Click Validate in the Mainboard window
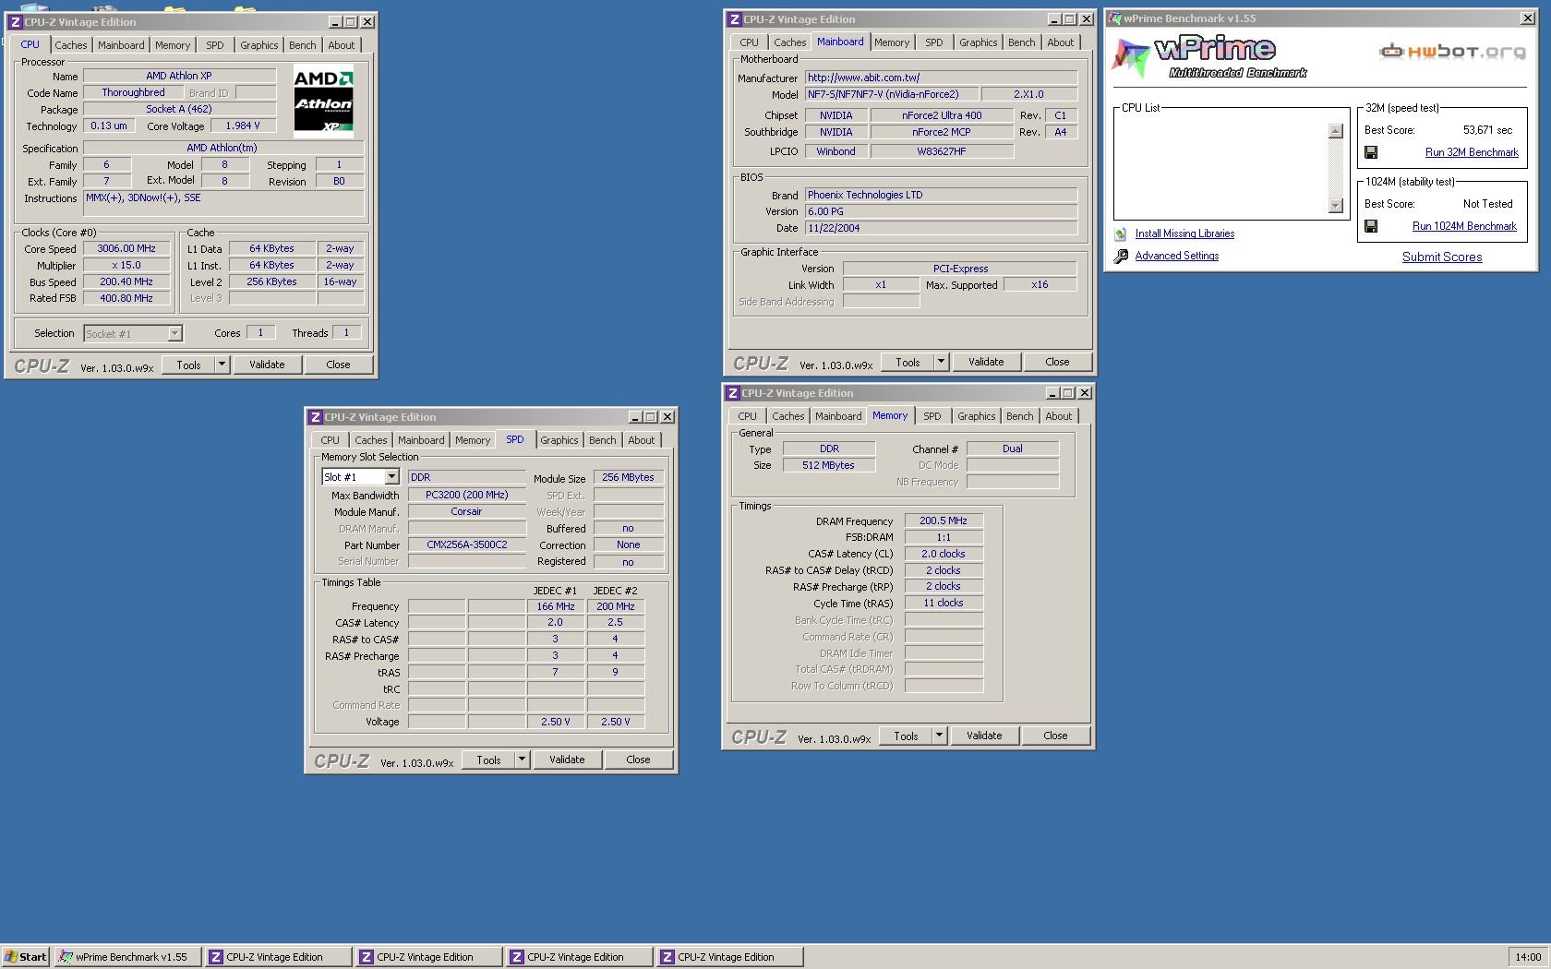 pyautogui.click(x=986, y=362)
